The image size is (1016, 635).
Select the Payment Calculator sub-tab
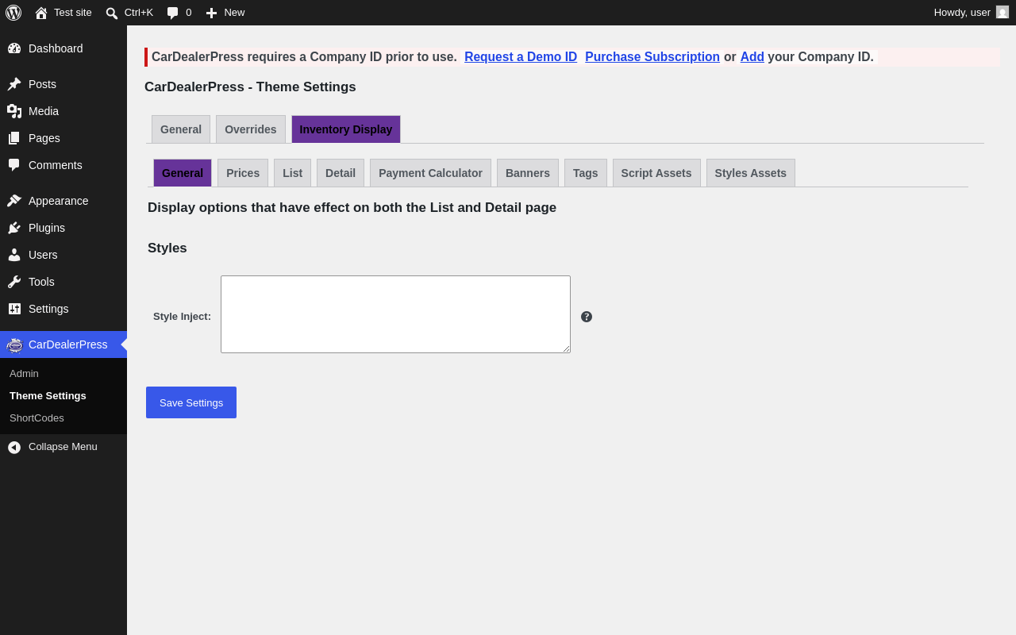point(430,173)
